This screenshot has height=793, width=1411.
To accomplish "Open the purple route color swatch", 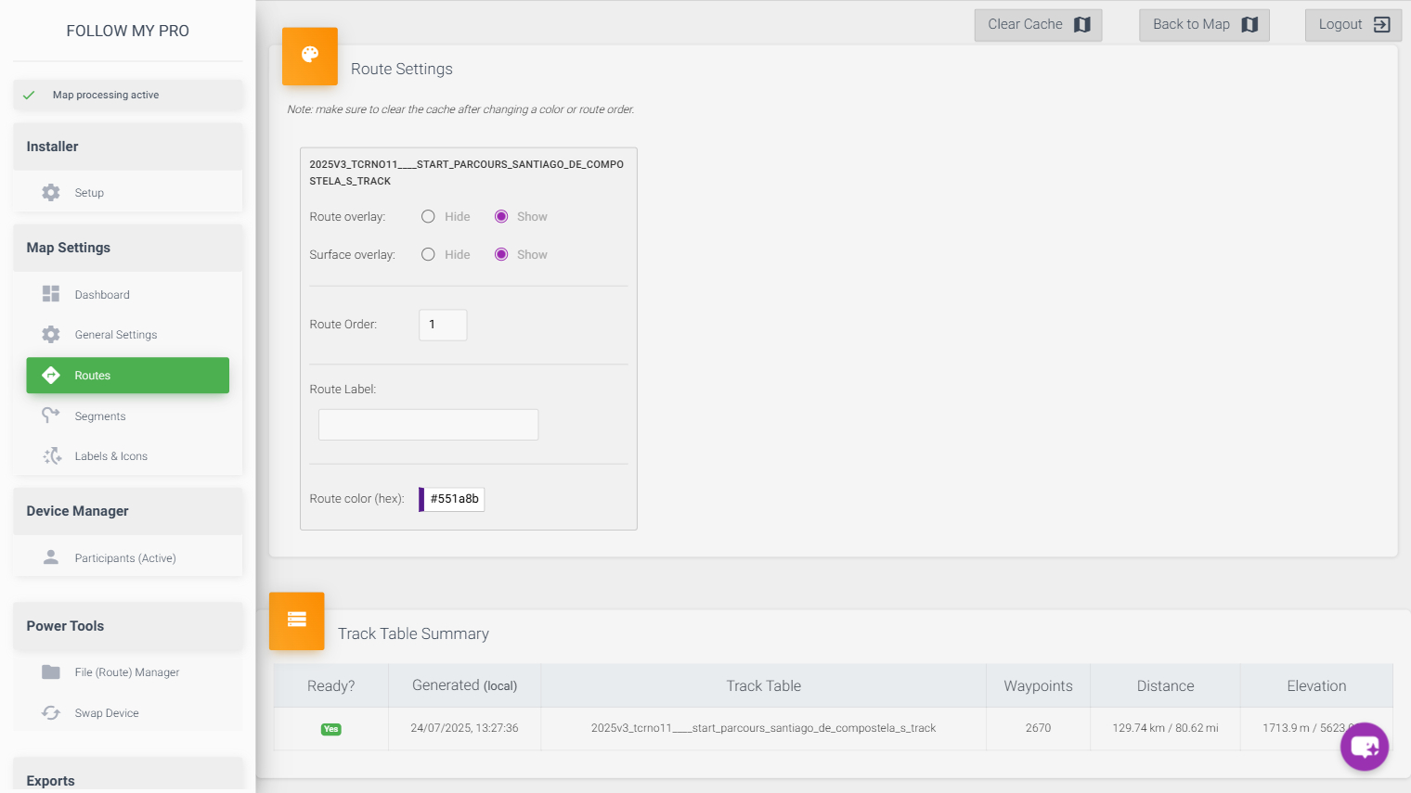I will (421, 499).
